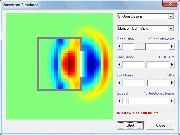Image resolution: width=180 pixels, height=135 pixels.
Task: Click Resolution scrollbar track right of thumb
Action: click(x=157, y=46)
